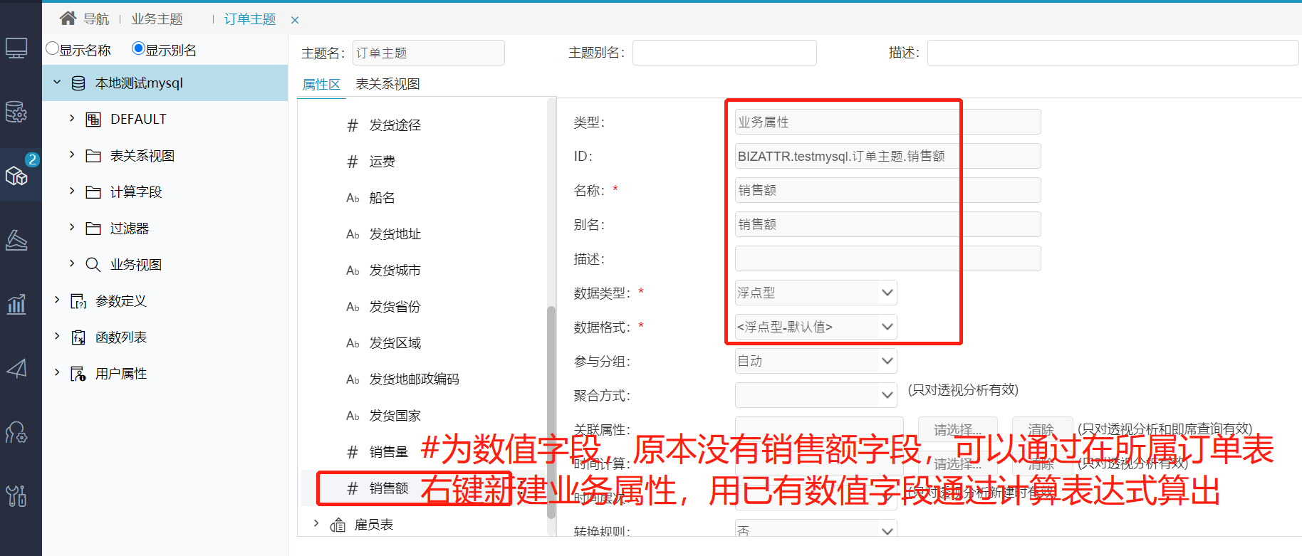This screenshot has width=1302, height=556.
Task: Open the paper plane publish sidebar icon
Action: tap(16, 368)
